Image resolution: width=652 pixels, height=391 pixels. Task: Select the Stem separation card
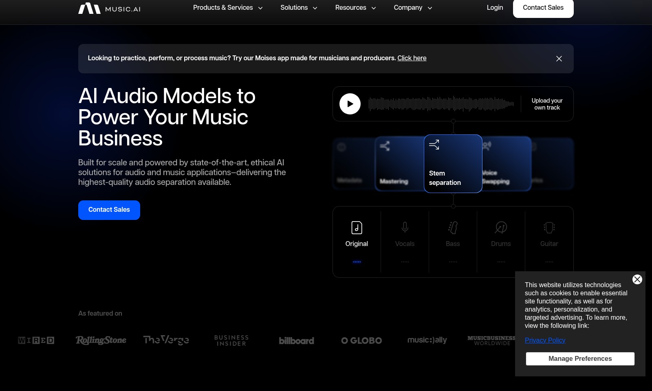453,164
